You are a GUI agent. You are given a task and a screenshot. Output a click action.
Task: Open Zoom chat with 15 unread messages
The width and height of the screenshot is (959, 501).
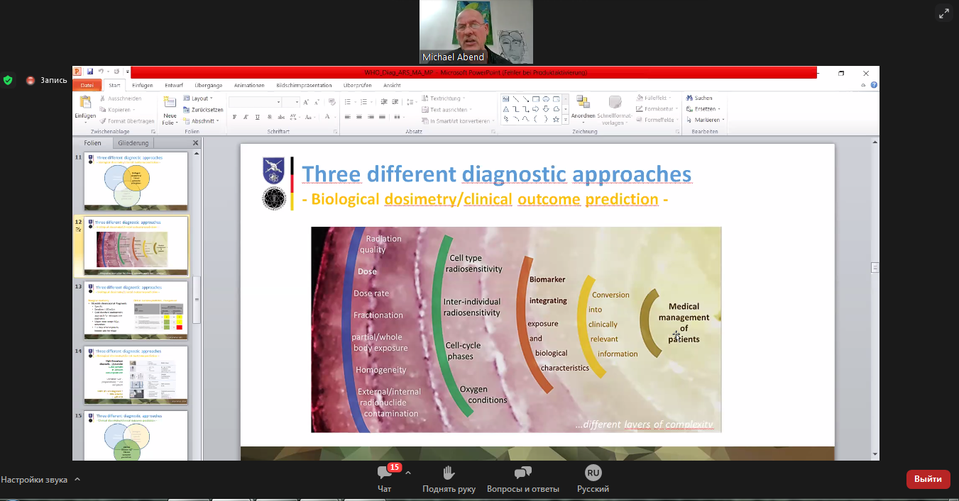coord(385,474)
